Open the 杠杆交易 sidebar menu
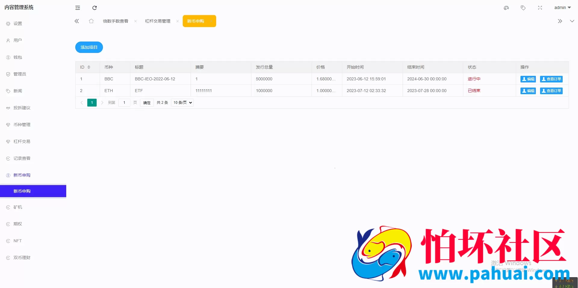 click(x=33, y=141)
